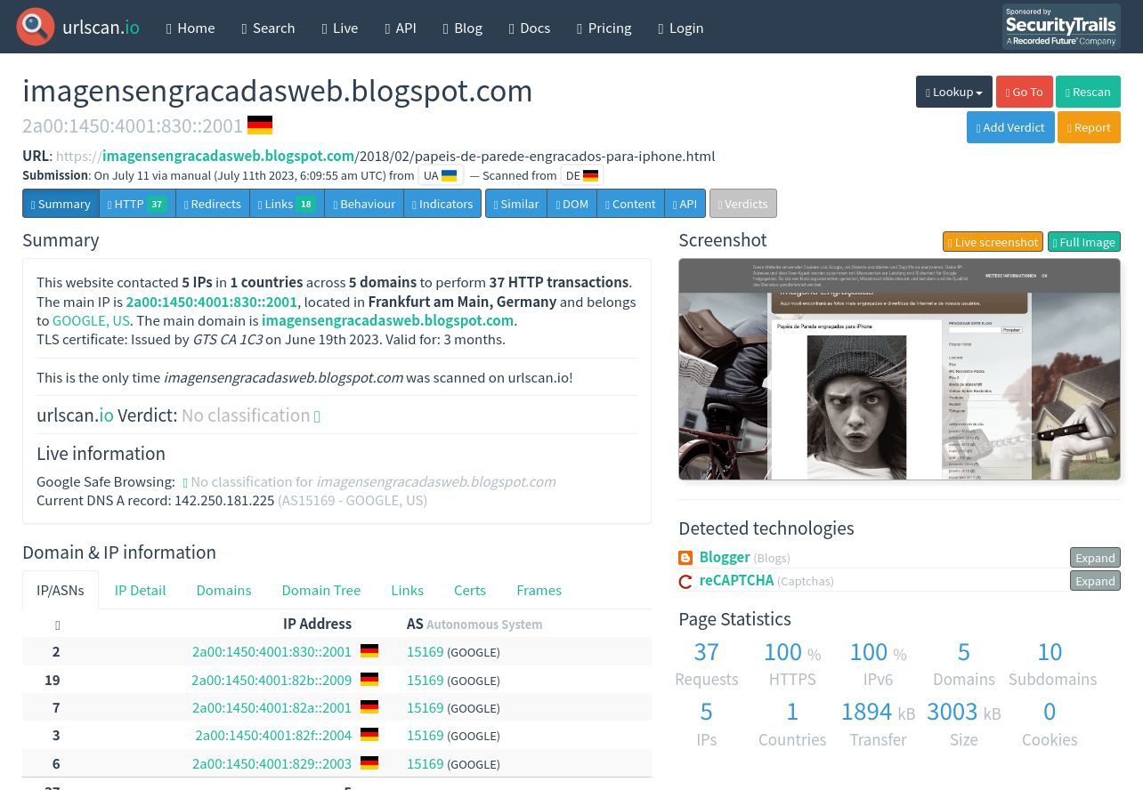The width and height of the screenshot is (1143, 790).
Task: Switch to the Links tab in Domain & IP
Action: [407, 590]
